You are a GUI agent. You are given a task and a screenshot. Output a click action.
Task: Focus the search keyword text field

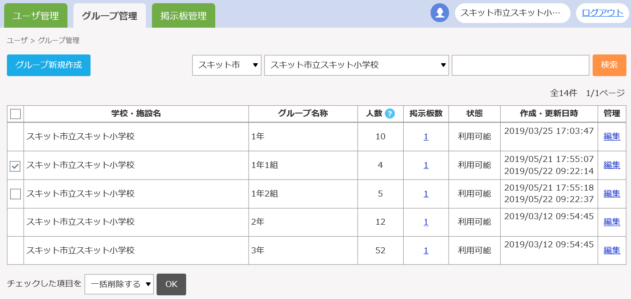pos(520,65)
